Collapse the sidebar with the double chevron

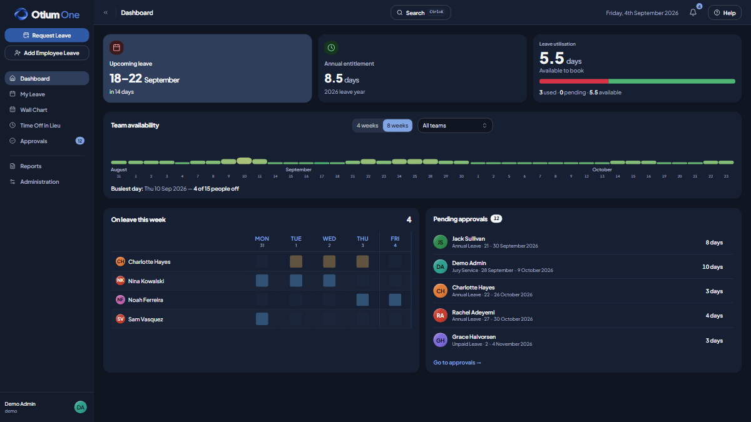click(106, 13)
